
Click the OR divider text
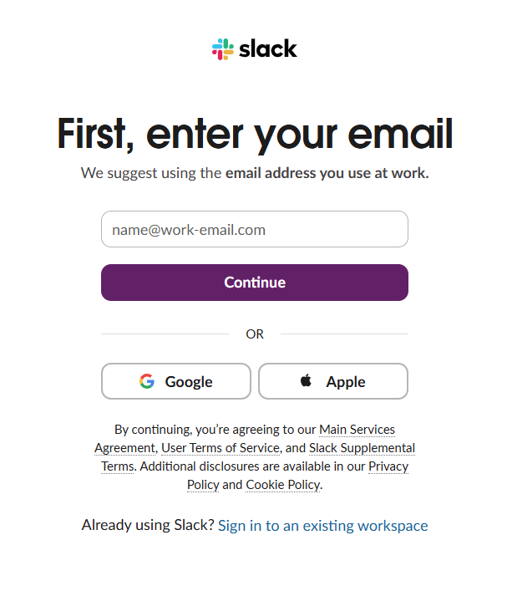(x=255, y=334)
